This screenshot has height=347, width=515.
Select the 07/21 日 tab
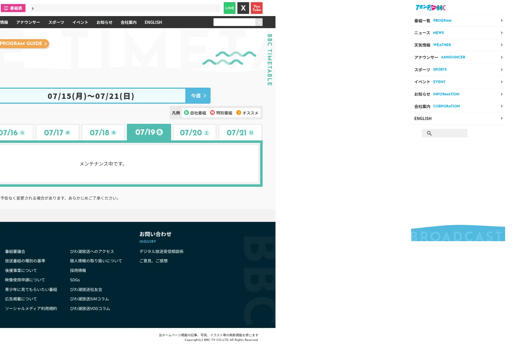(240, 132)
